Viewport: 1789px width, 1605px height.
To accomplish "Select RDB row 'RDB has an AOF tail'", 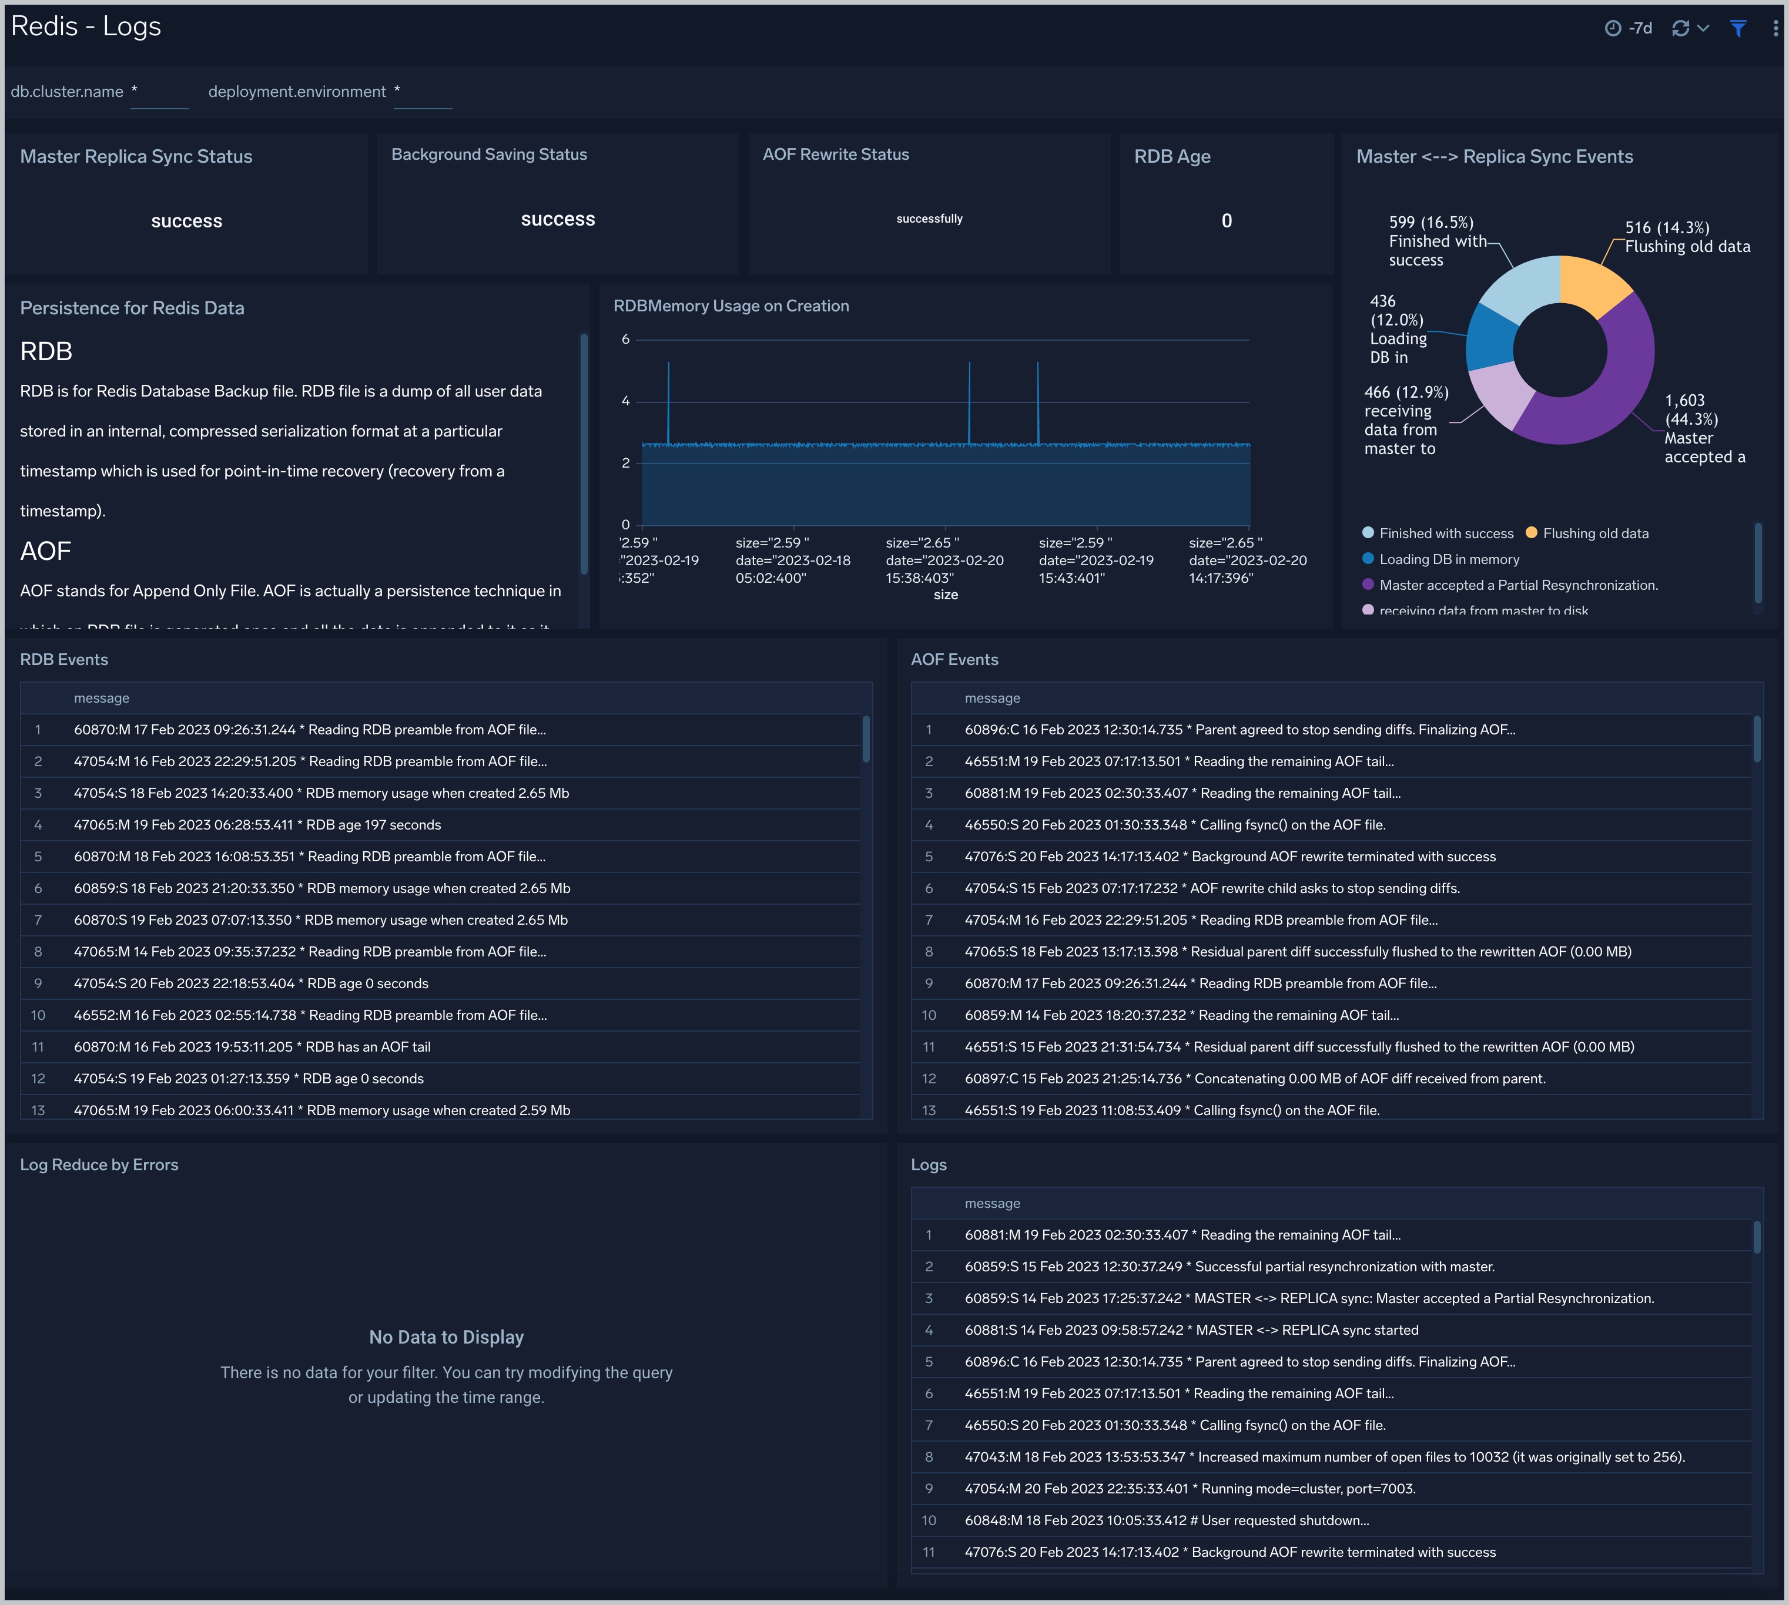I will (441, 1047).
